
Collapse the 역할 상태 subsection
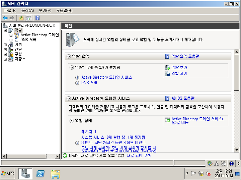(72, 121)
